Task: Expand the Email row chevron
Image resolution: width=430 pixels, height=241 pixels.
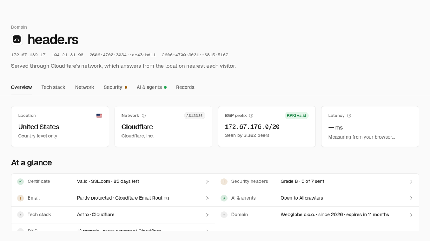Action: [207, 198]
